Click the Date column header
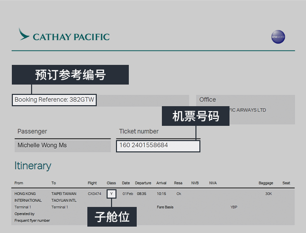The image size is (306, 233). point(126,183)
